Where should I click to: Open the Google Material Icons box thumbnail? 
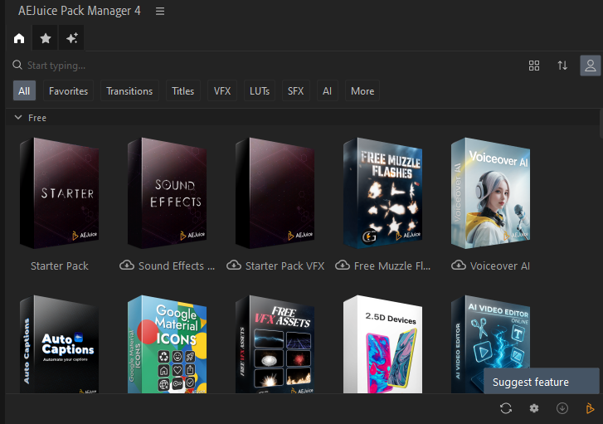click(x=168, y=344)
